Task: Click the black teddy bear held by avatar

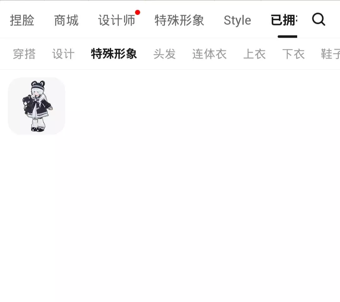Action: (x=28, y=104)
